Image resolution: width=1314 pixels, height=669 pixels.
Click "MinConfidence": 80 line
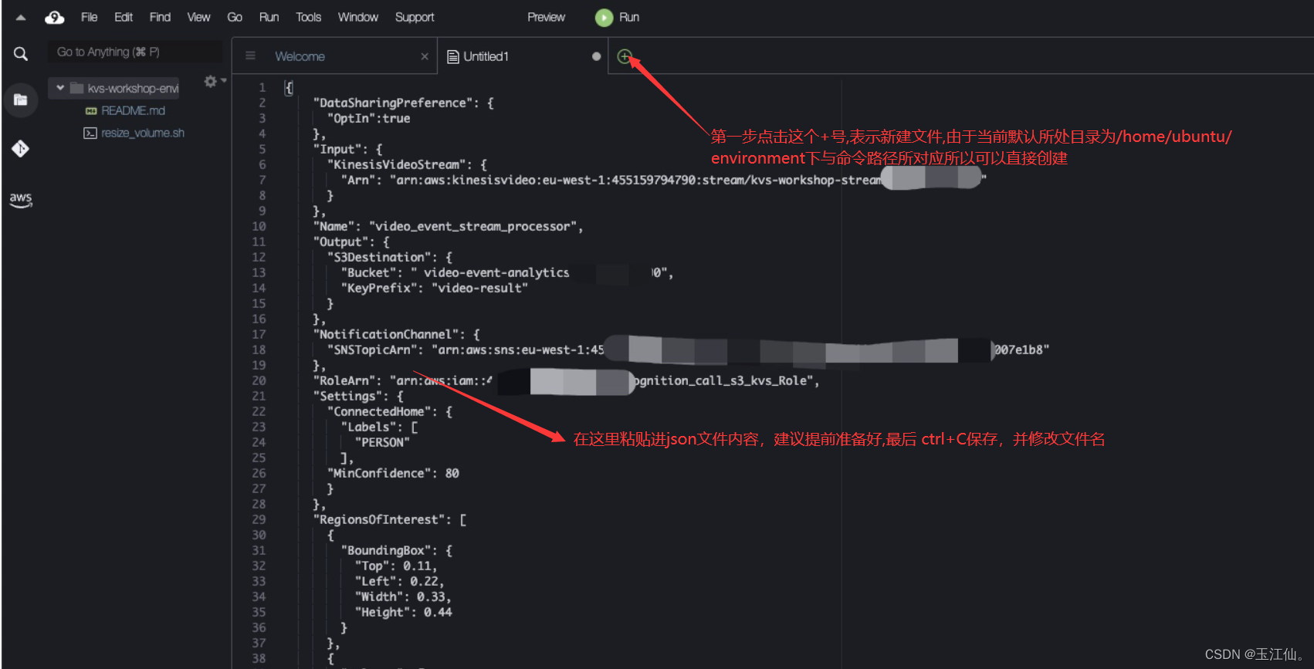click(x=393, y=473)
